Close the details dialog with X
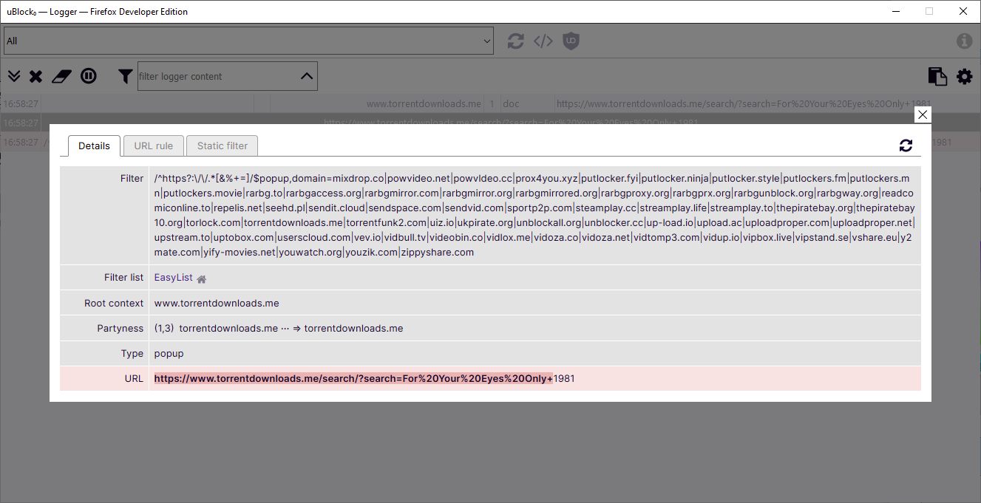Image resolution: width=981 pixels, height=503 pixels. click(923, 114)
